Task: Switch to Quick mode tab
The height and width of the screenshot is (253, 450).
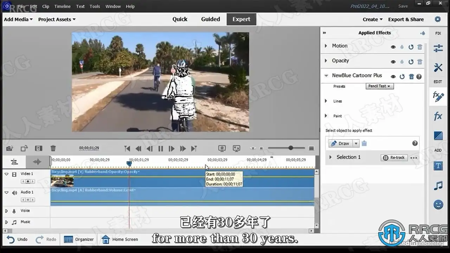Action: coord(180,19)
